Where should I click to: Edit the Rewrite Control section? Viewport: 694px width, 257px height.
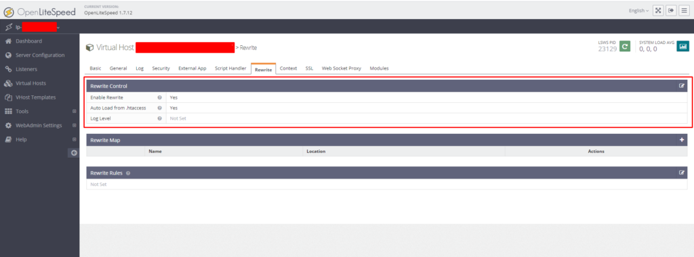(682, 86)
